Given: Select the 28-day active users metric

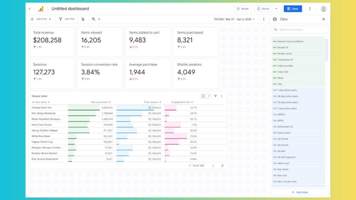Looking at the screenshot, I should point(298,96).
